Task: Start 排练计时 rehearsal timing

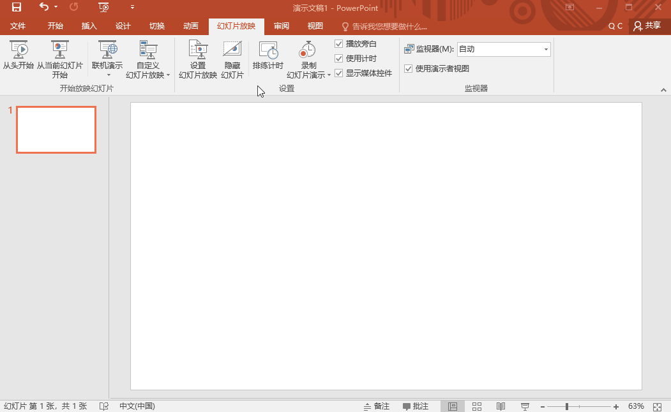Action: pyautogui.click(x=268, y=50)
